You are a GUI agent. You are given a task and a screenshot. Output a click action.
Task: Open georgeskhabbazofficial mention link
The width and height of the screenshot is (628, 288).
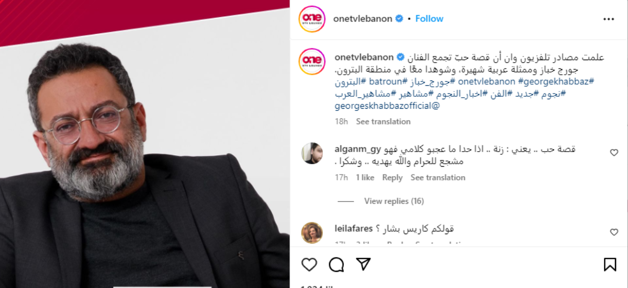387,106
